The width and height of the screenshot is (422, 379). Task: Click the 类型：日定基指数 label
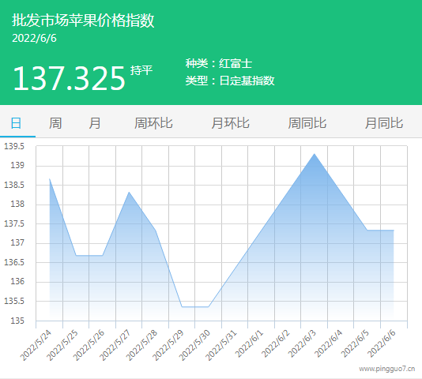click(230, 81)
